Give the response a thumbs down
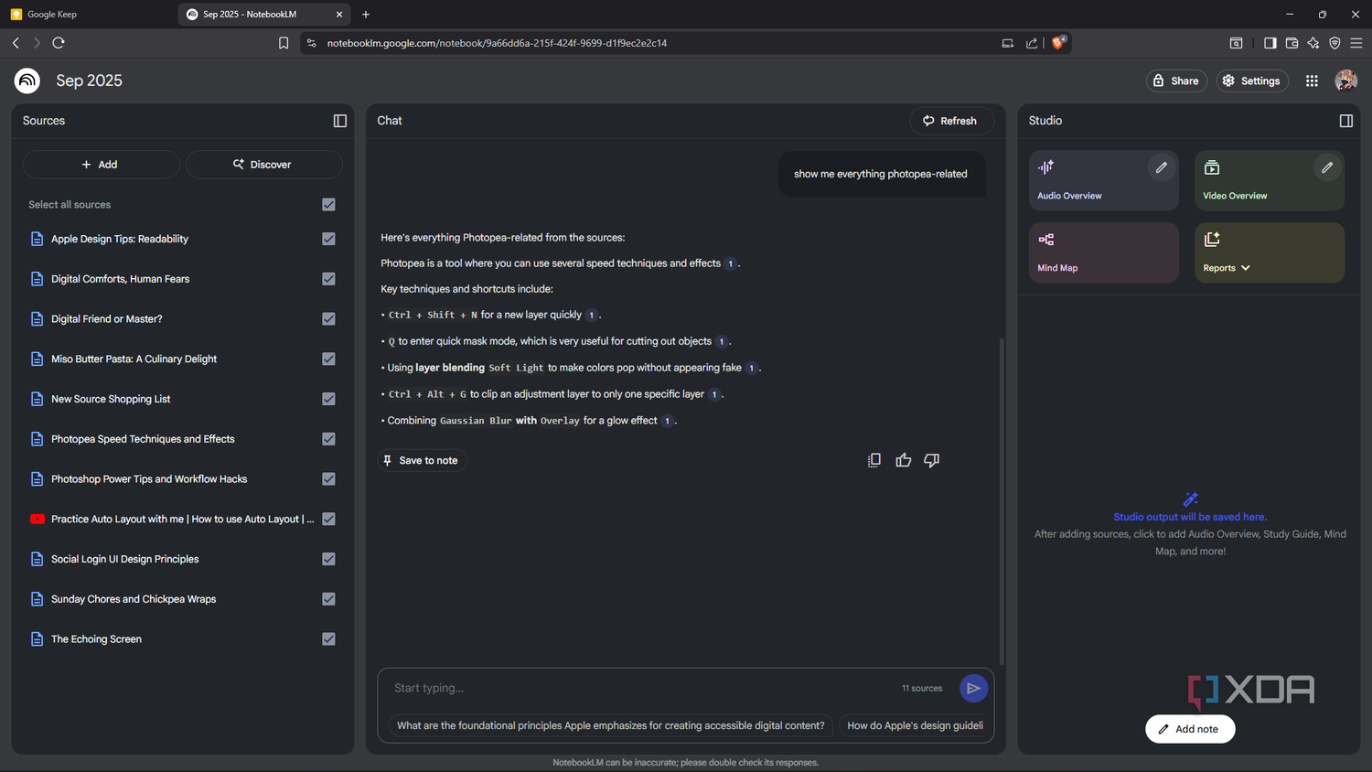 pyautogui.click(x=932, y=460)
